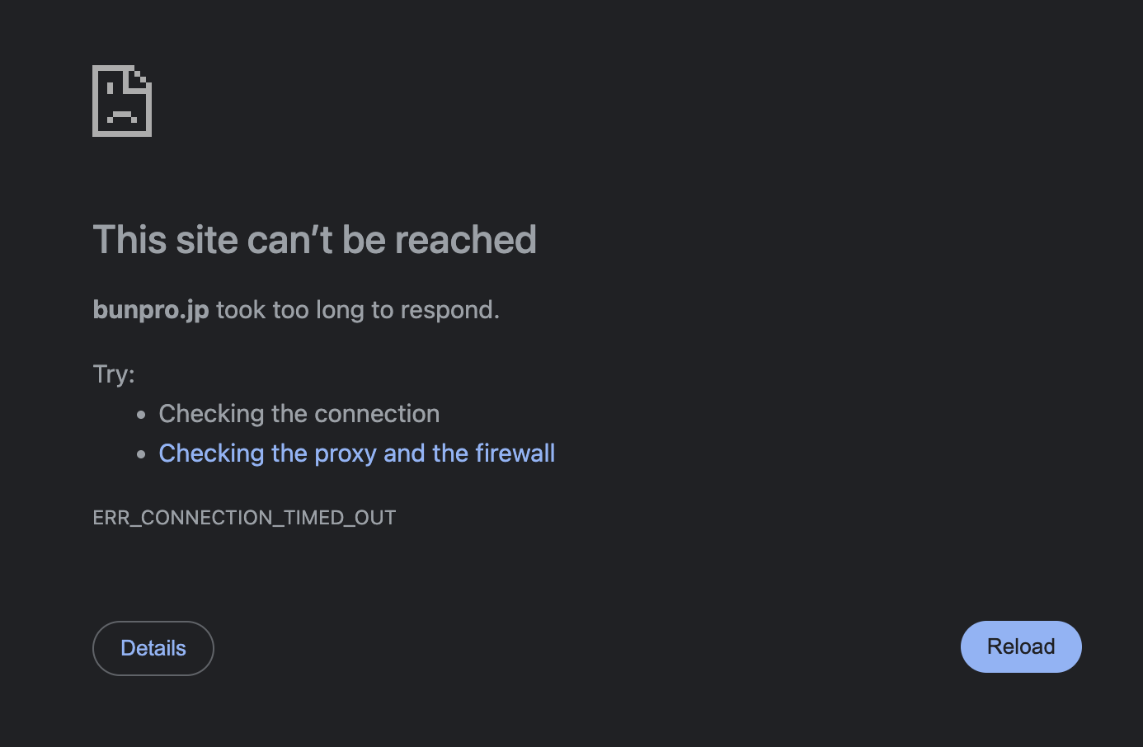Click the ERR_CONNECTION_TIMED_OUT error code

tap(244, 518)
